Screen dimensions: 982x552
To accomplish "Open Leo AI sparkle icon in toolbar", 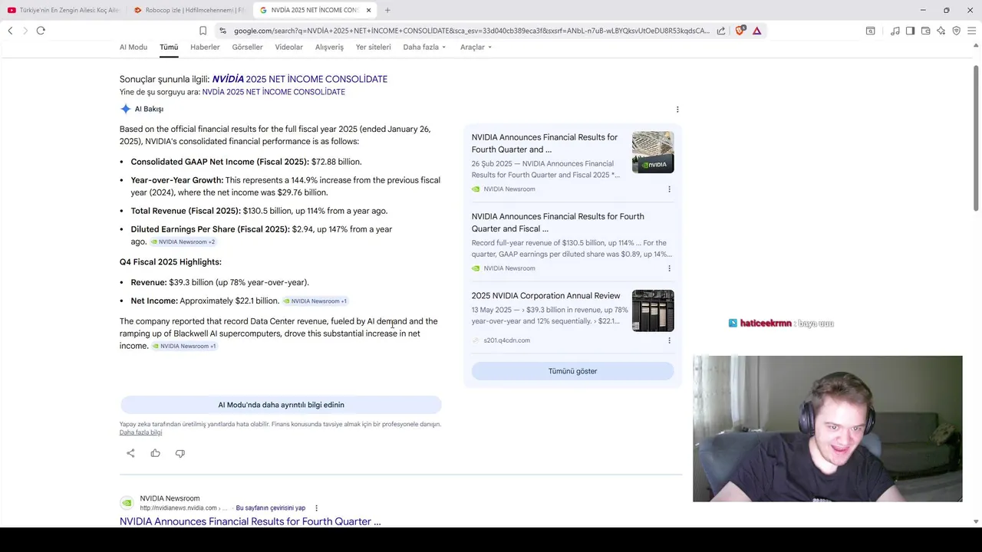I will click(x=941, y=31).
